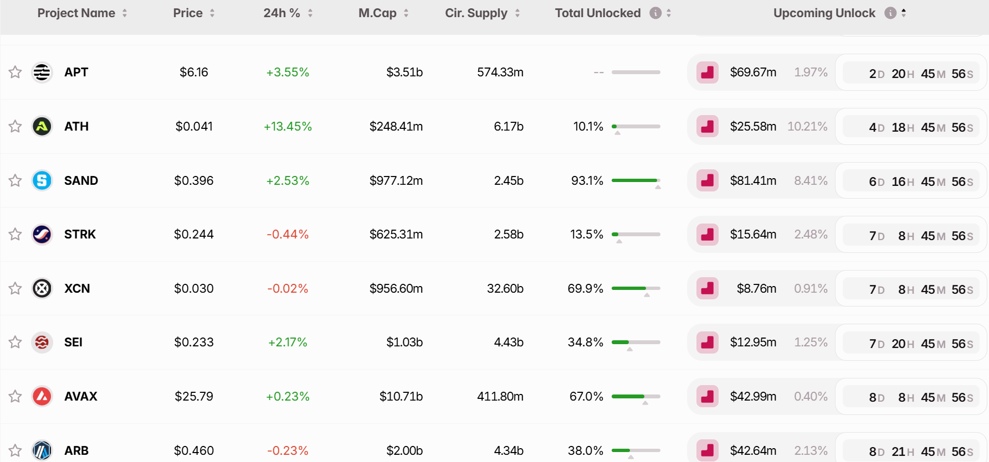989x462 pixels.
Task: Select the XCN token logo
Action: point(42,288)
